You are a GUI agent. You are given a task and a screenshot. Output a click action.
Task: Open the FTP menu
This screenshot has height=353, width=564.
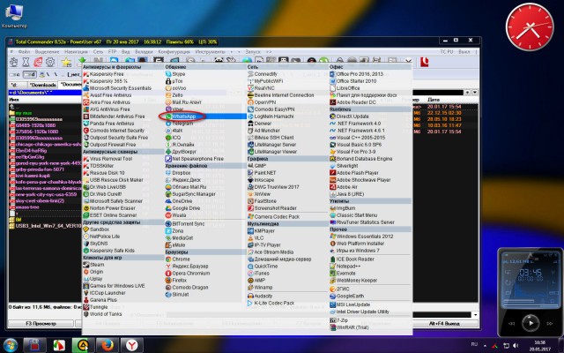[x=112, y=52]
